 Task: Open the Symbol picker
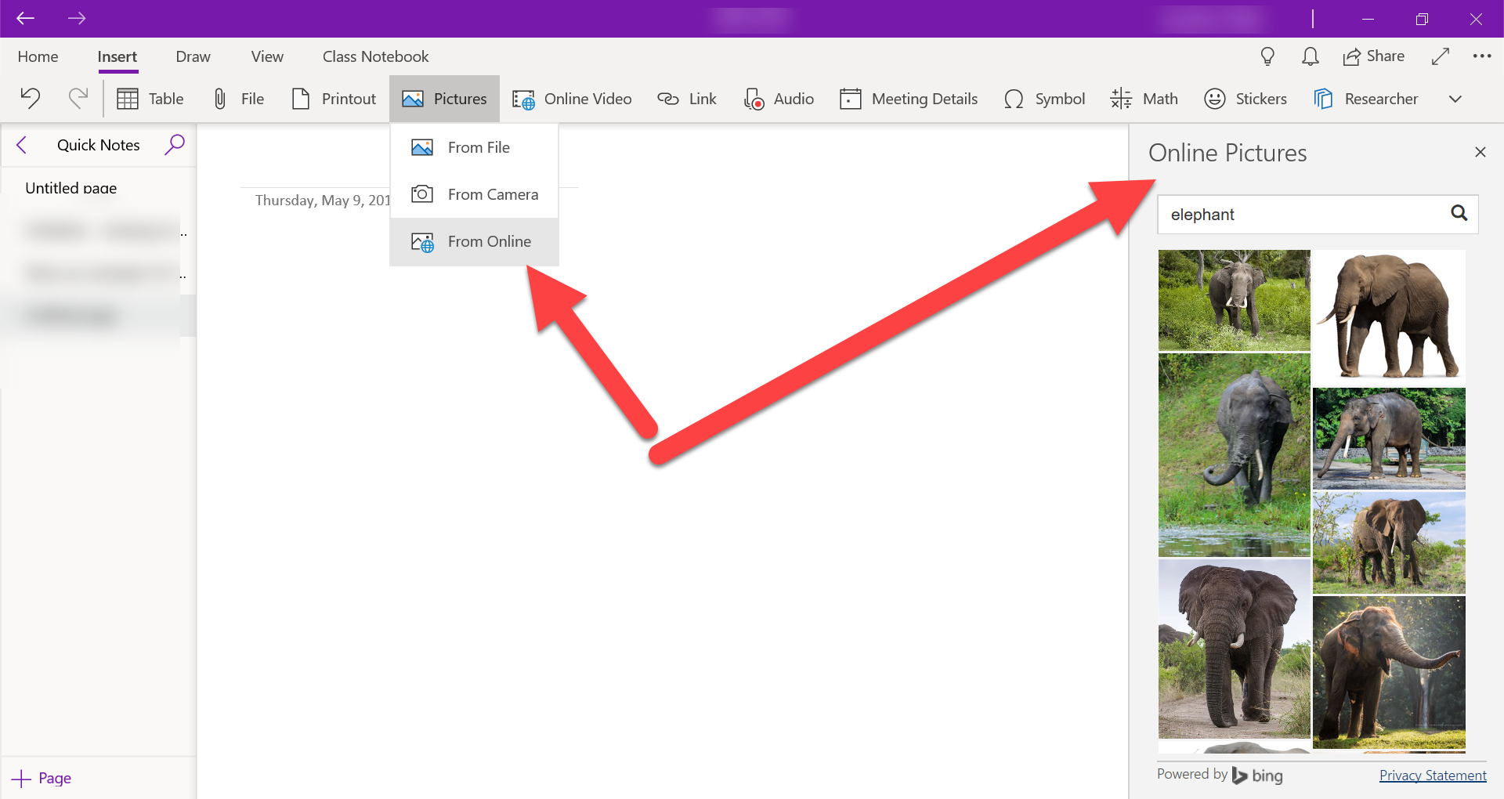point(1044,99)
